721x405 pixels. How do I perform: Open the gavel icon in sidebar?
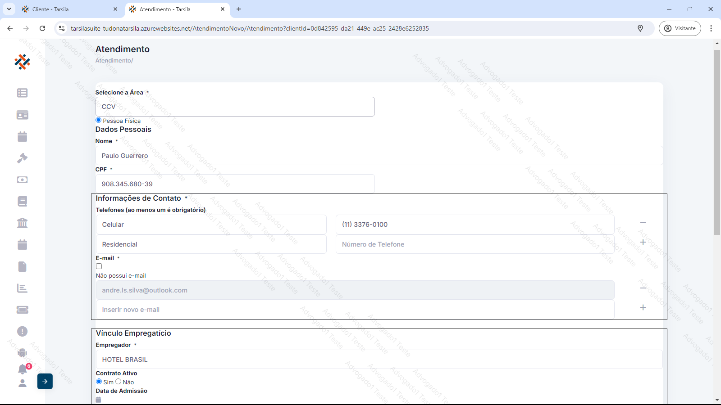(22, 158)
